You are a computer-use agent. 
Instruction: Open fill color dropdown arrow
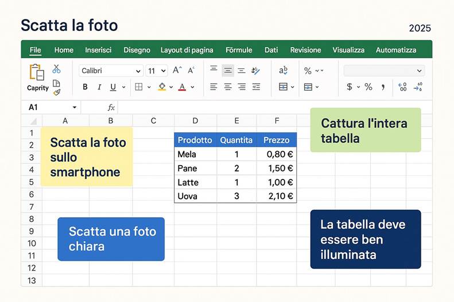(171, 87)
